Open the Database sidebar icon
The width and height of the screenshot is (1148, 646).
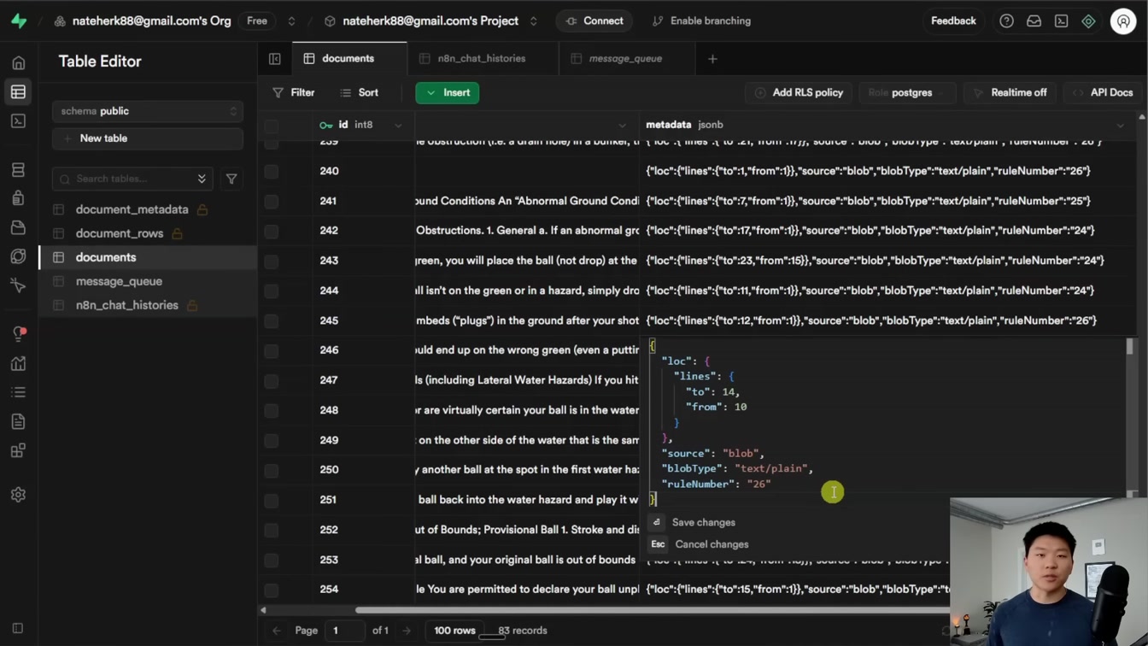click(x=18, y=170)
